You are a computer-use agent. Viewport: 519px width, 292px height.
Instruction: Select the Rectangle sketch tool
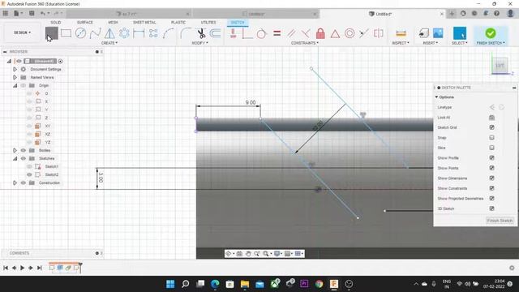(x=66, y=33)
